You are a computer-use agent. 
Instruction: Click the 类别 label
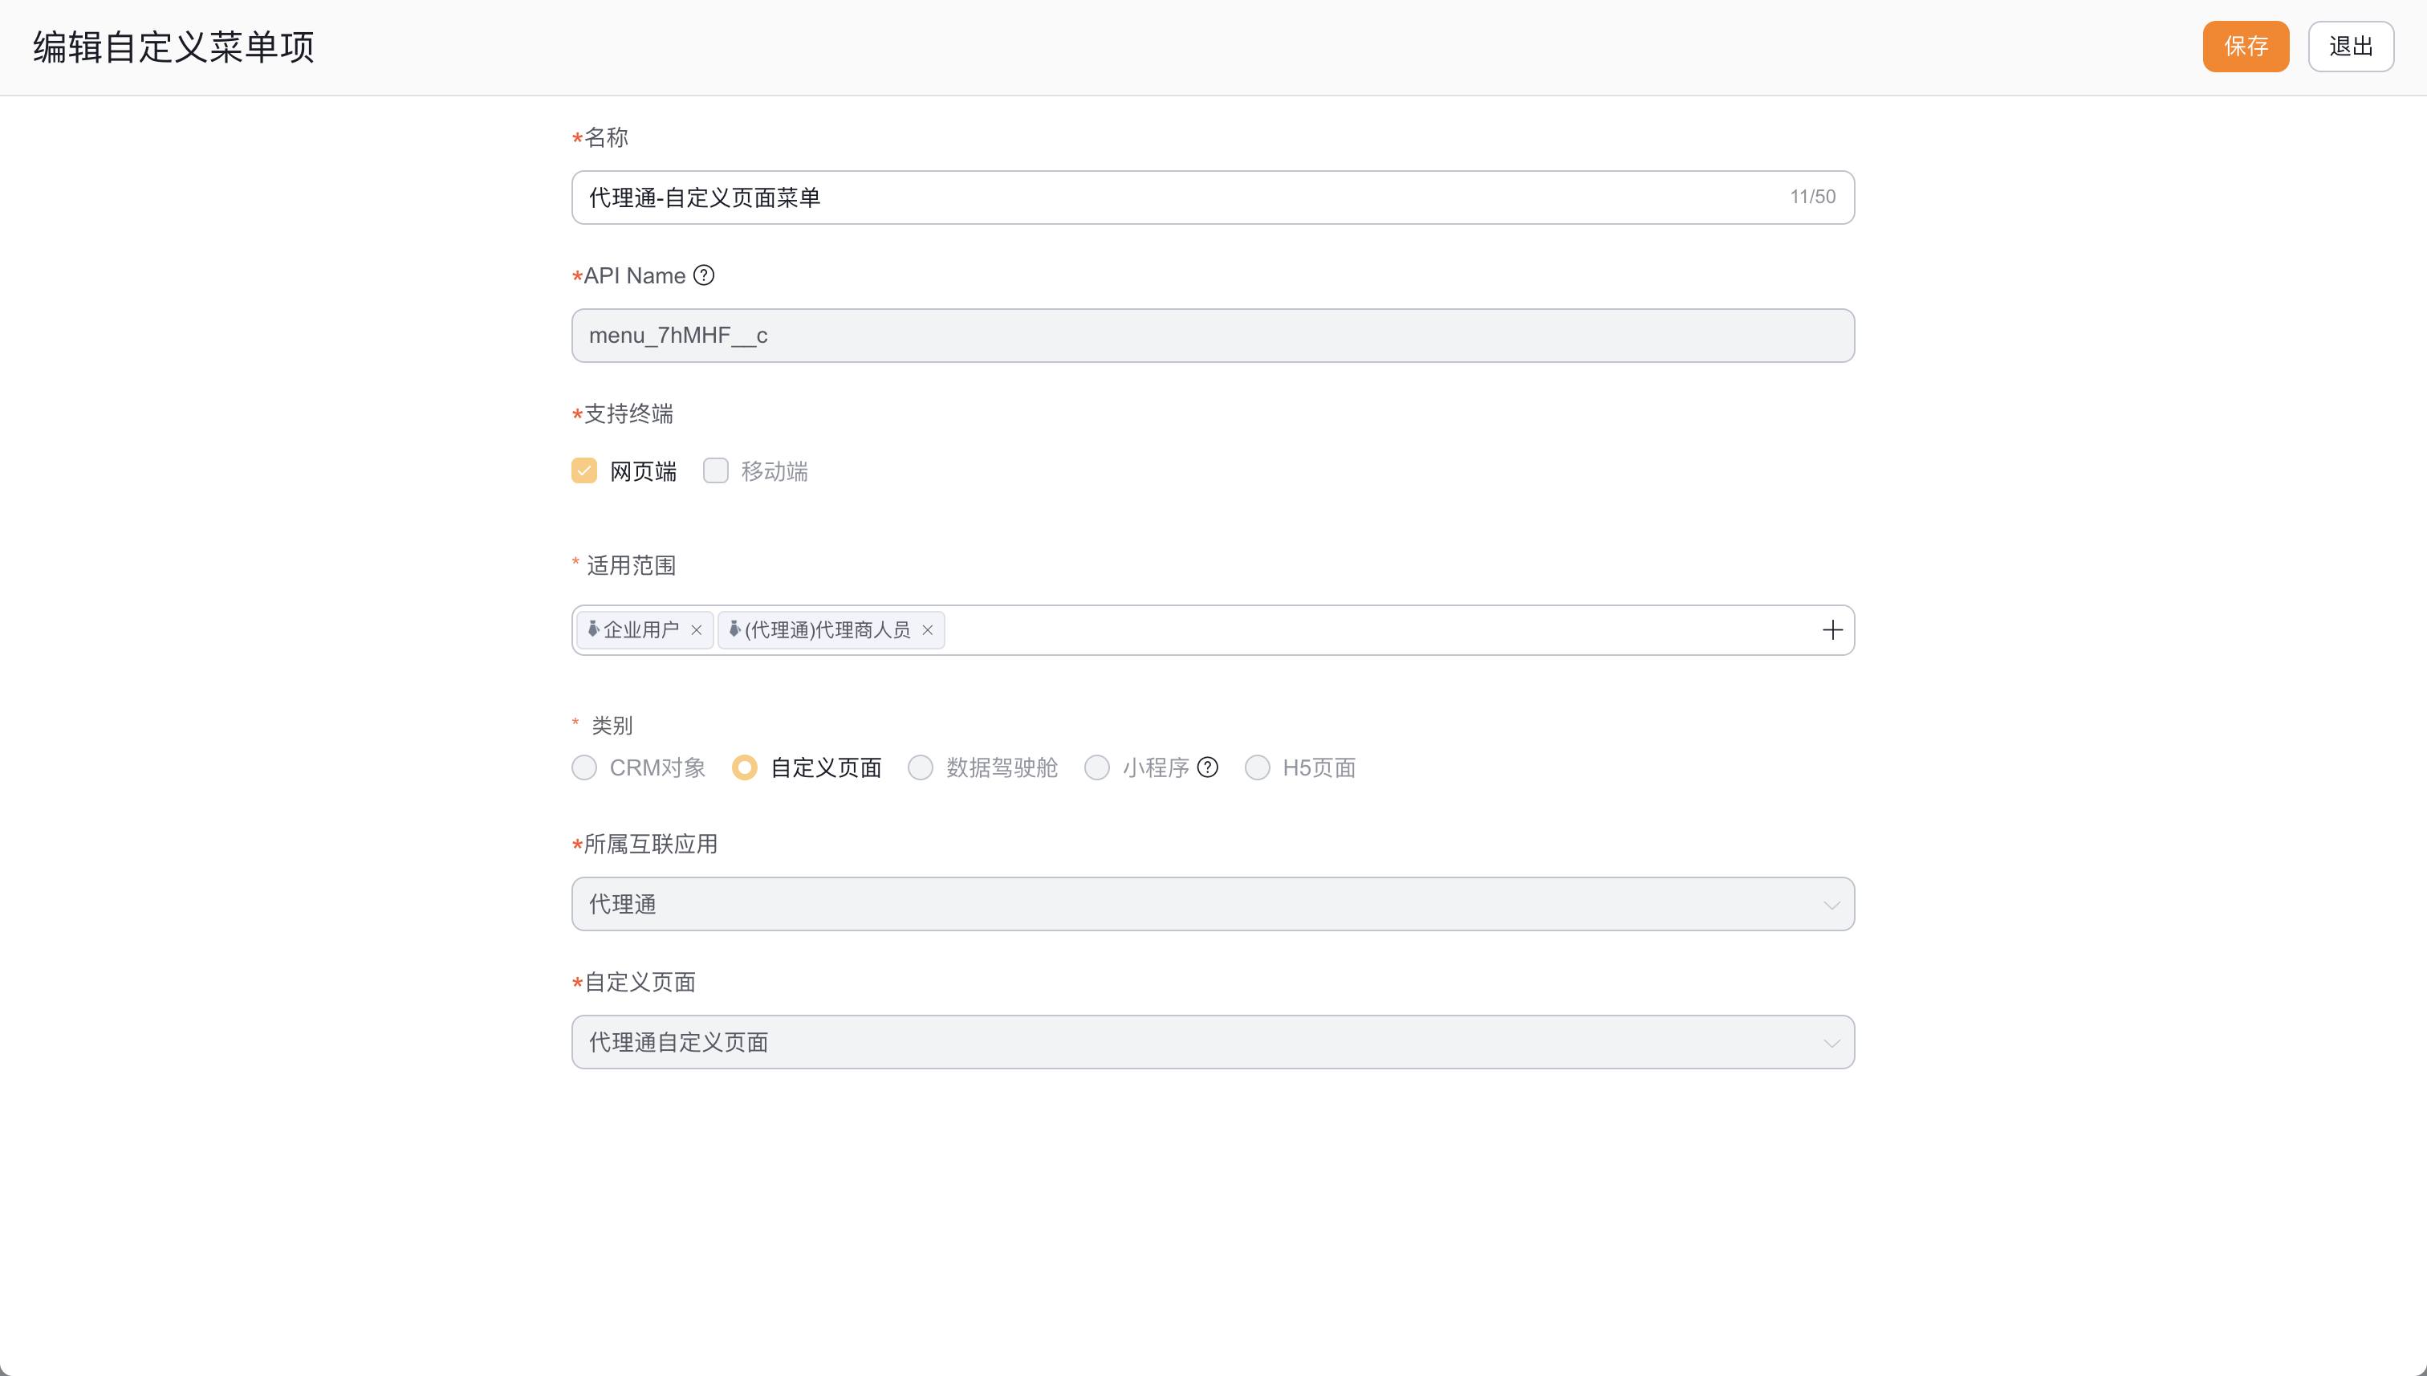tap(612, 726)
